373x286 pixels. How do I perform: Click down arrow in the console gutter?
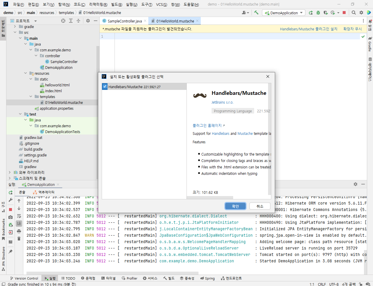[19, 208]
